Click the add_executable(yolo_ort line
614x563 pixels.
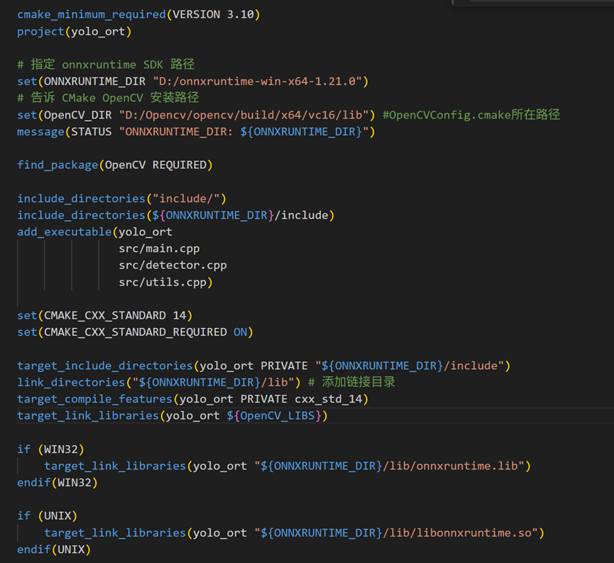94,232
